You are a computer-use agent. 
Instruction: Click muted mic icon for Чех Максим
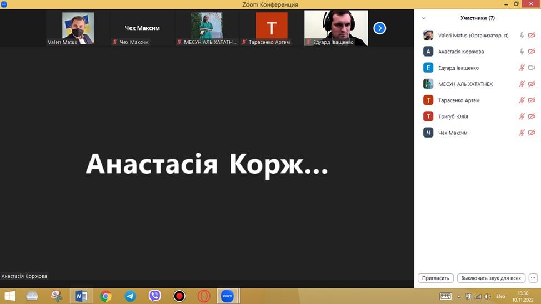[x=522, y=133]
